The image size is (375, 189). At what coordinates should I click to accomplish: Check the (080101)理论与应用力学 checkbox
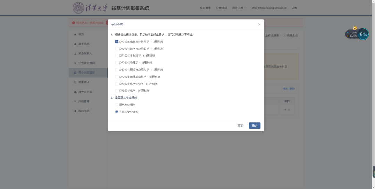117,69
